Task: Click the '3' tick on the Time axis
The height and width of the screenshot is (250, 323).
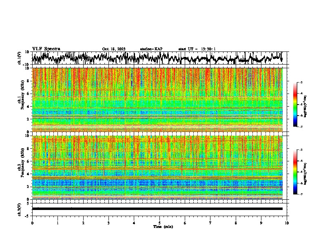Action: click(108, 223)
